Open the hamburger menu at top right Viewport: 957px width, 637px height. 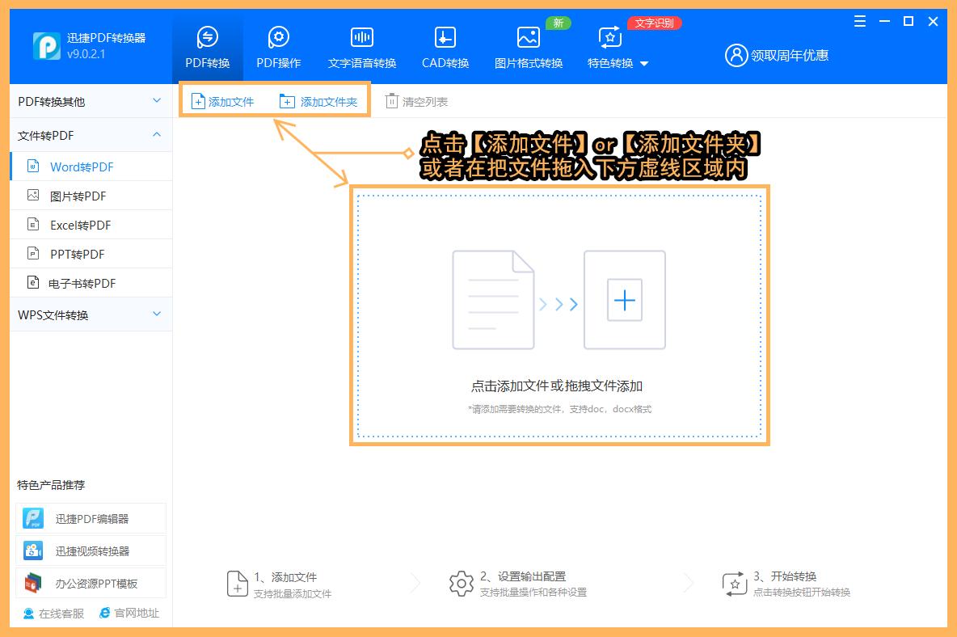click(859, 22)
